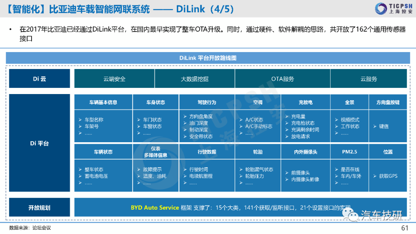Image resolution: width=416 pixels, height=234 pixels.
Task: Click the '数据来源：论坛会议' footnote
Action: (30, 228)
